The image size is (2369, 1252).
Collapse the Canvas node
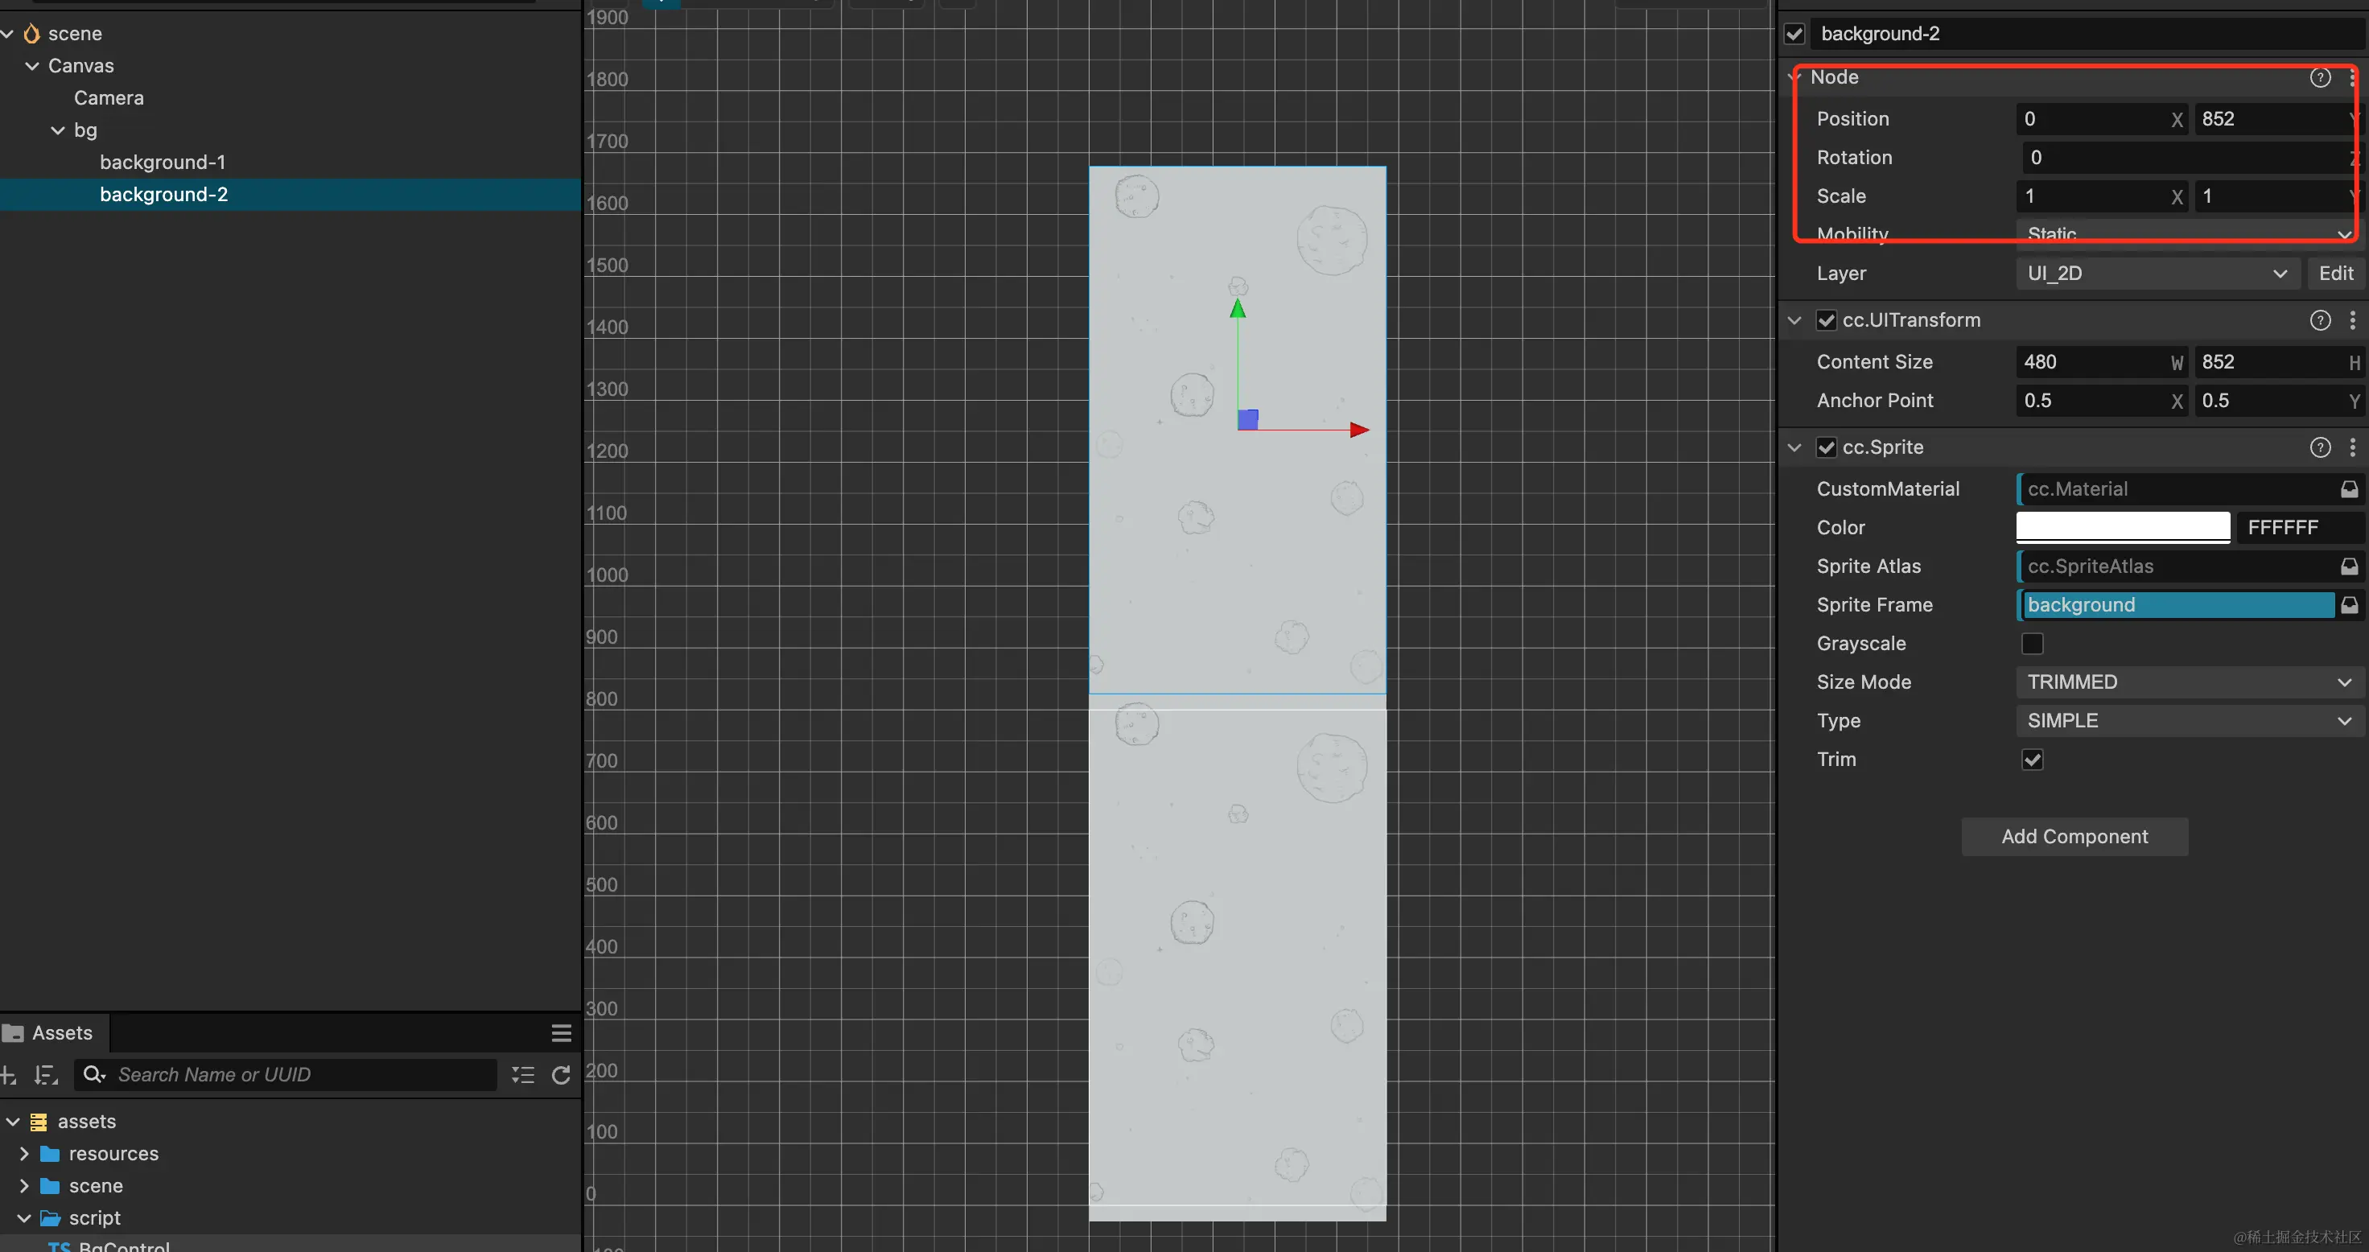32,66
